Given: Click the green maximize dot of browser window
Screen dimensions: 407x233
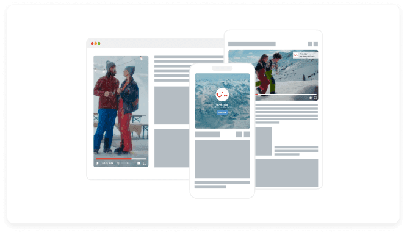Looking at the screenshot, I should click(99, 43).
